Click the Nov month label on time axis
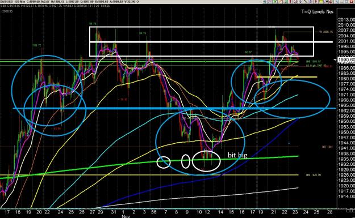The height and width of the screenshot is (218, 355). pos(126,216)
